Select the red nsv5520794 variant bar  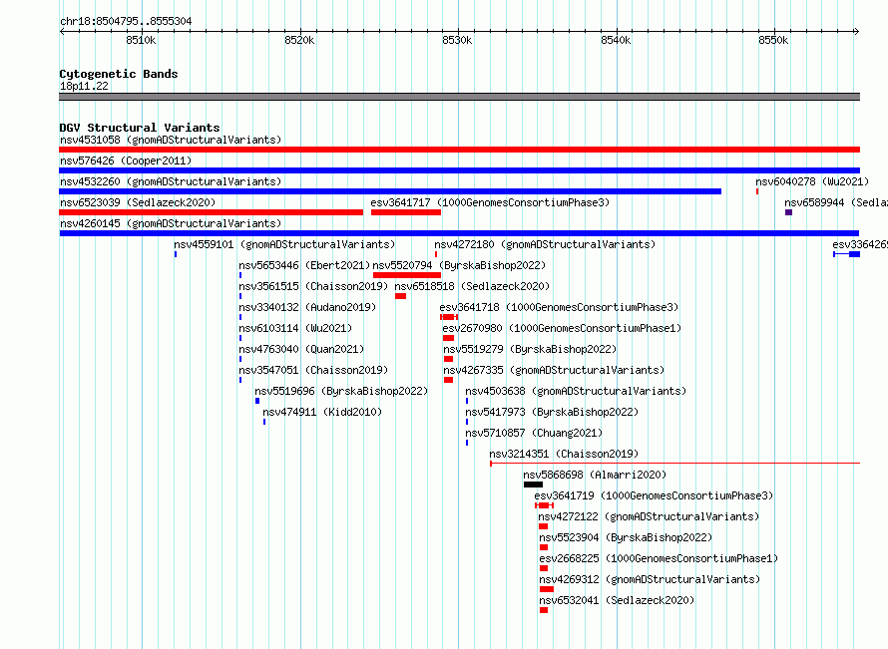(x=407, y=275)
